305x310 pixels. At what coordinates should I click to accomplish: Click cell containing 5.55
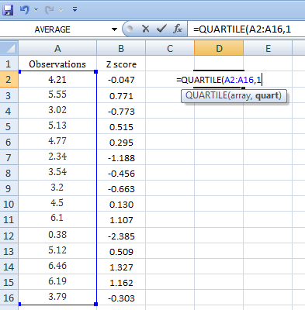click(57, 95)
